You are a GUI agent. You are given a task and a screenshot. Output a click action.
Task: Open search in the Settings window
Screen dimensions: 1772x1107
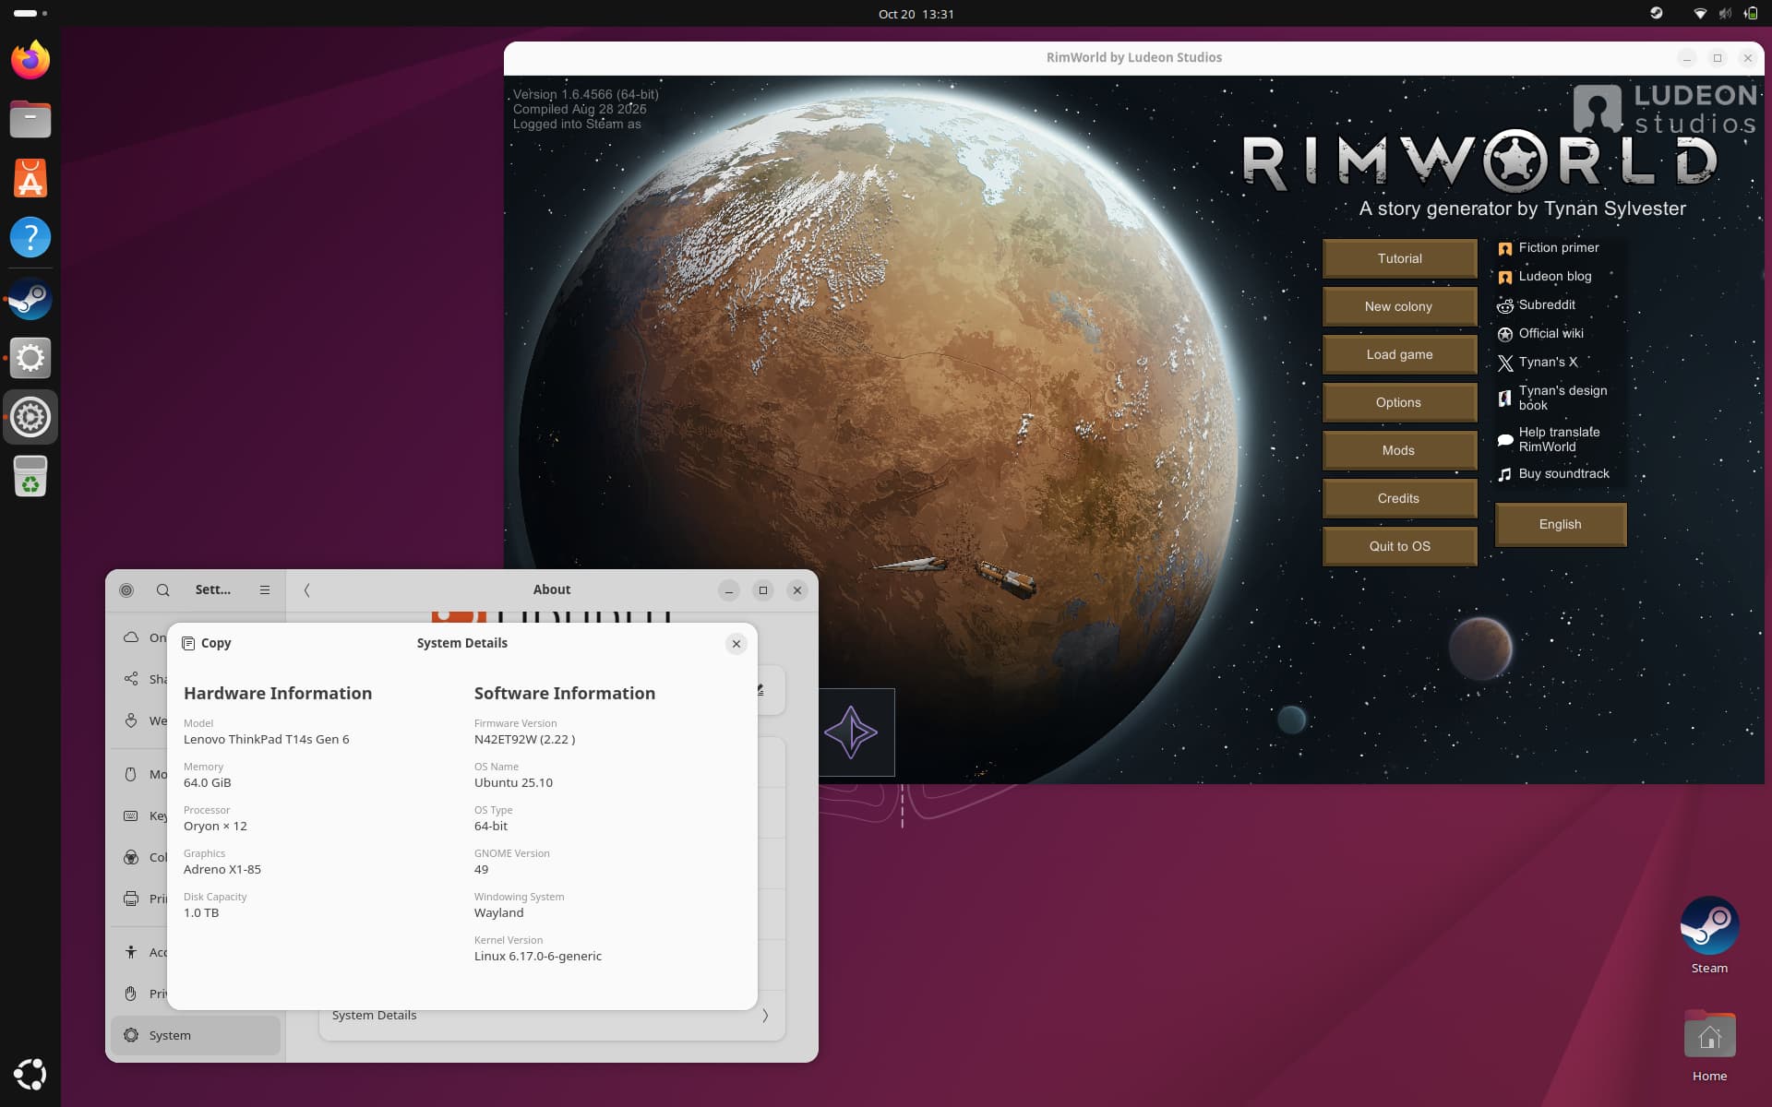pyautogui.click(x=163, y=589)
